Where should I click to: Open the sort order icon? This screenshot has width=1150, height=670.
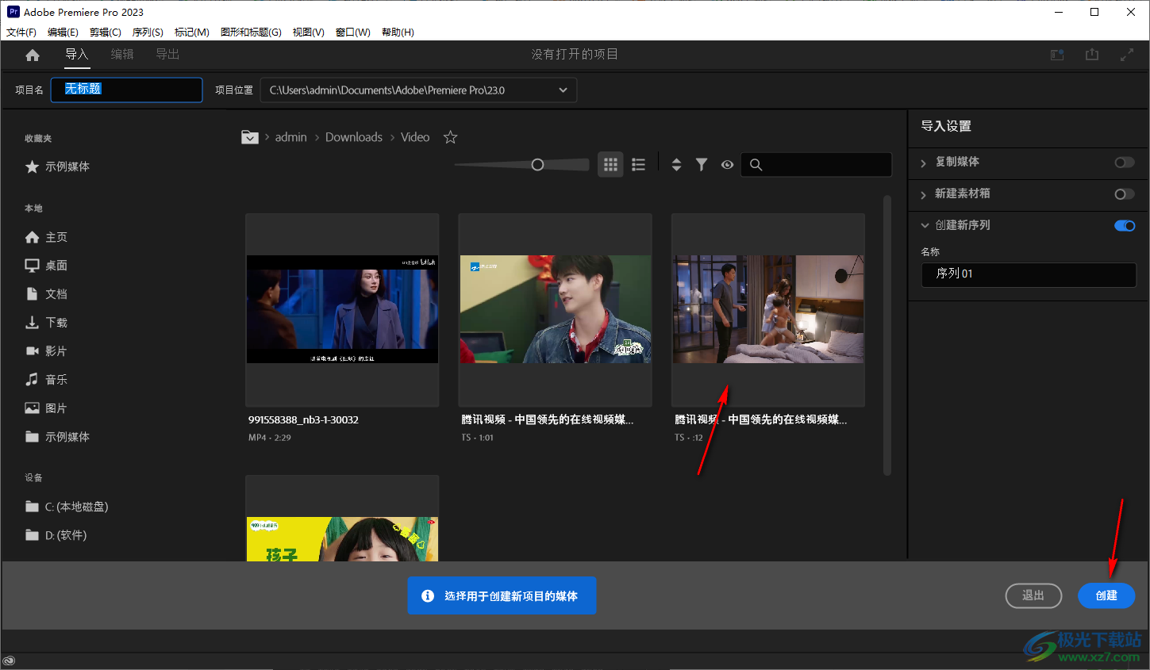676,164
